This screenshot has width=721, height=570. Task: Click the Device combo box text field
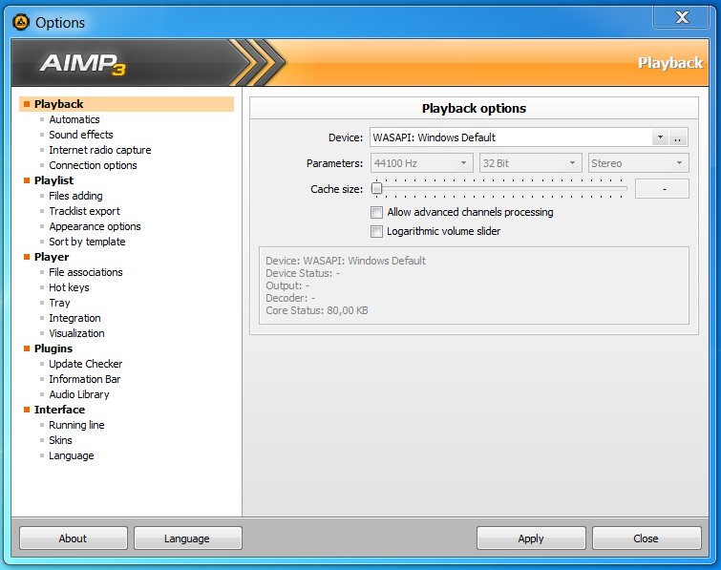[x=511, y=137]
